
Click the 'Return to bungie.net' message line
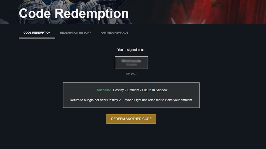pyautogui.click(x=131, y=100)
